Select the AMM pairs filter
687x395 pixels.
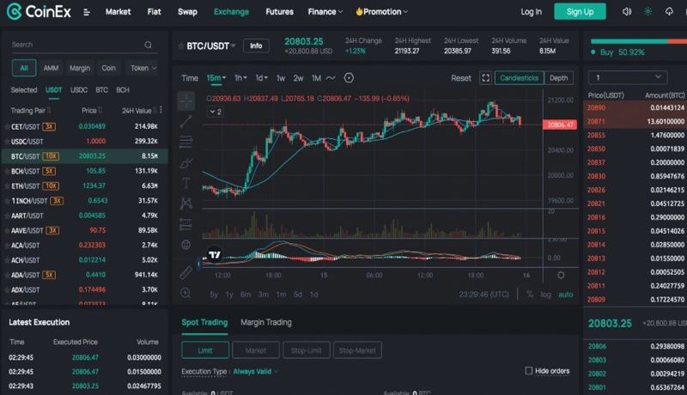(x=51, y=68)
